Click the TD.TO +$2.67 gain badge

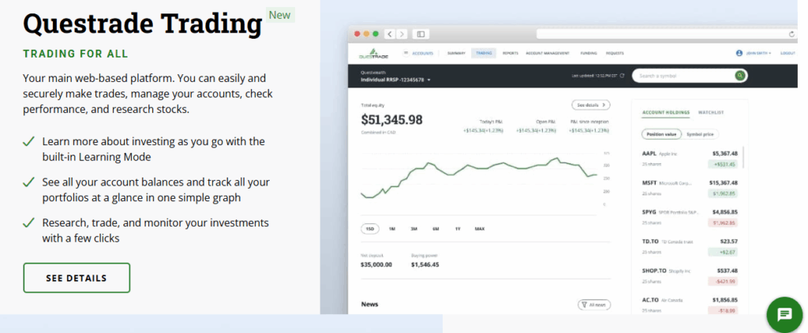[724, 252]
